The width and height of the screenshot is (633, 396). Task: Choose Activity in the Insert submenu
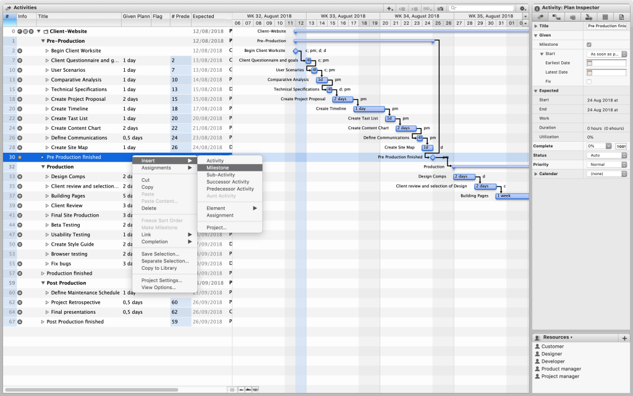point(230,161)
